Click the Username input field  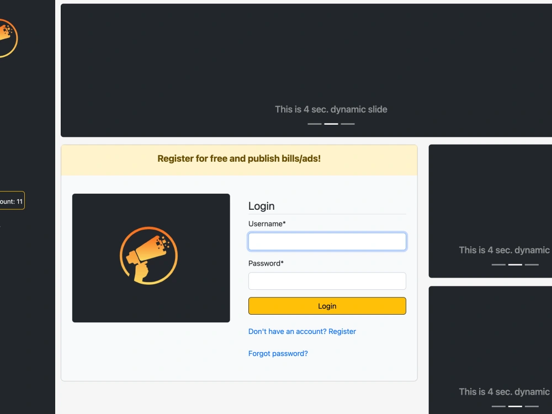click(x=327, y=242)
